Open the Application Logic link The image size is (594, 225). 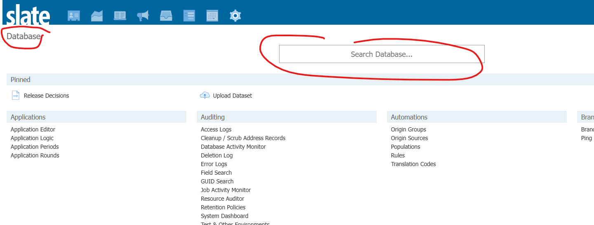click(x=32, y=138)
